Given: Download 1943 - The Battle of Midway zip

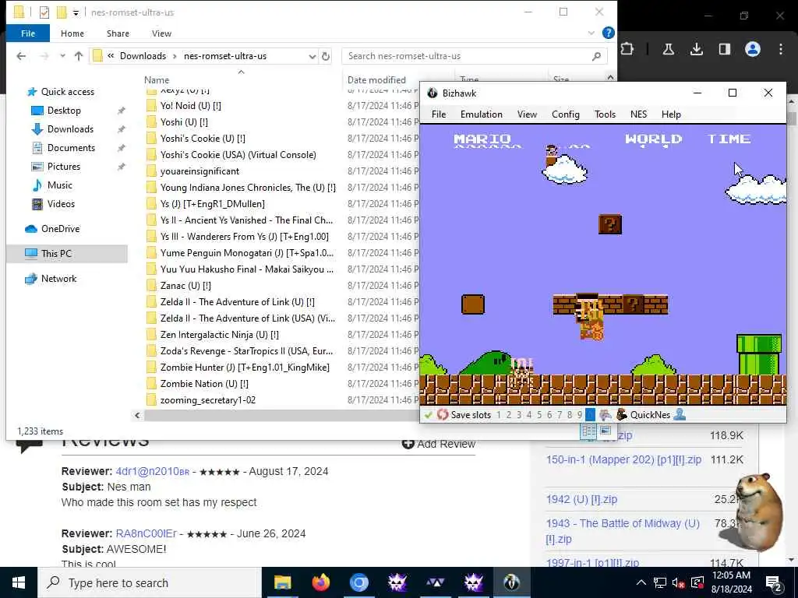Looking at the screenshot, I should click(x=623, y=531).
